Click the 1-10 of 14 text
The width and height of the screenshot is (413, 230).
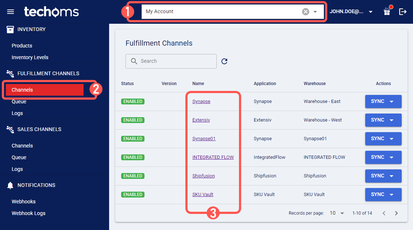point(362,213)
